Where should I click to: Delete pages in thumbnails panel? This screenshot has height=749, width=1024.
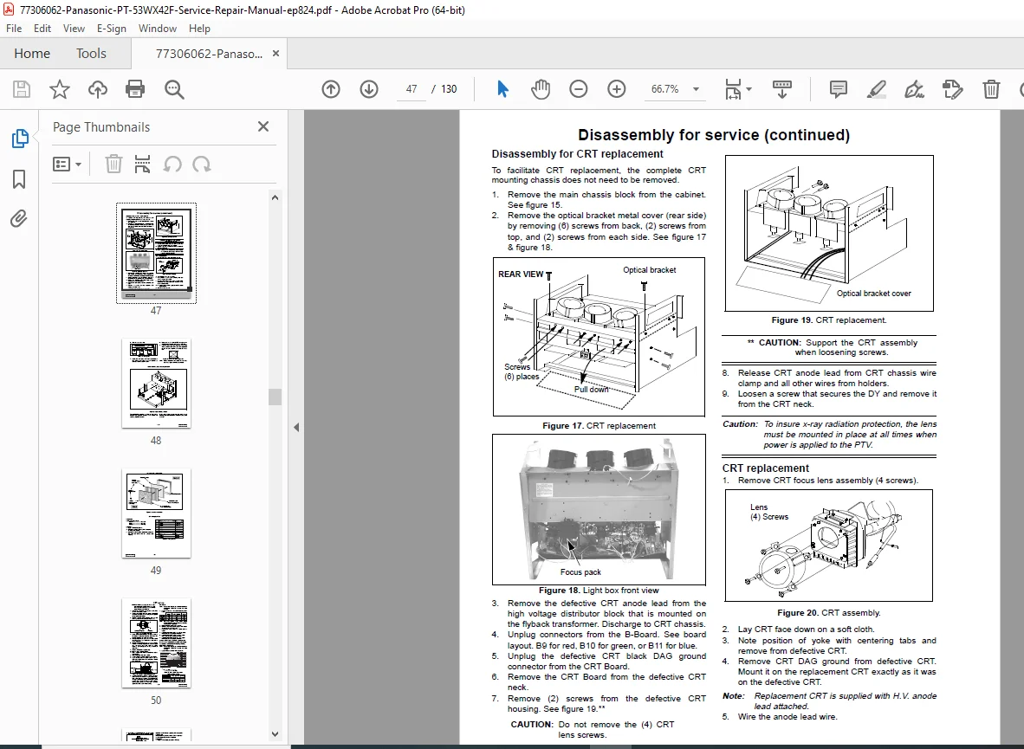113,164
